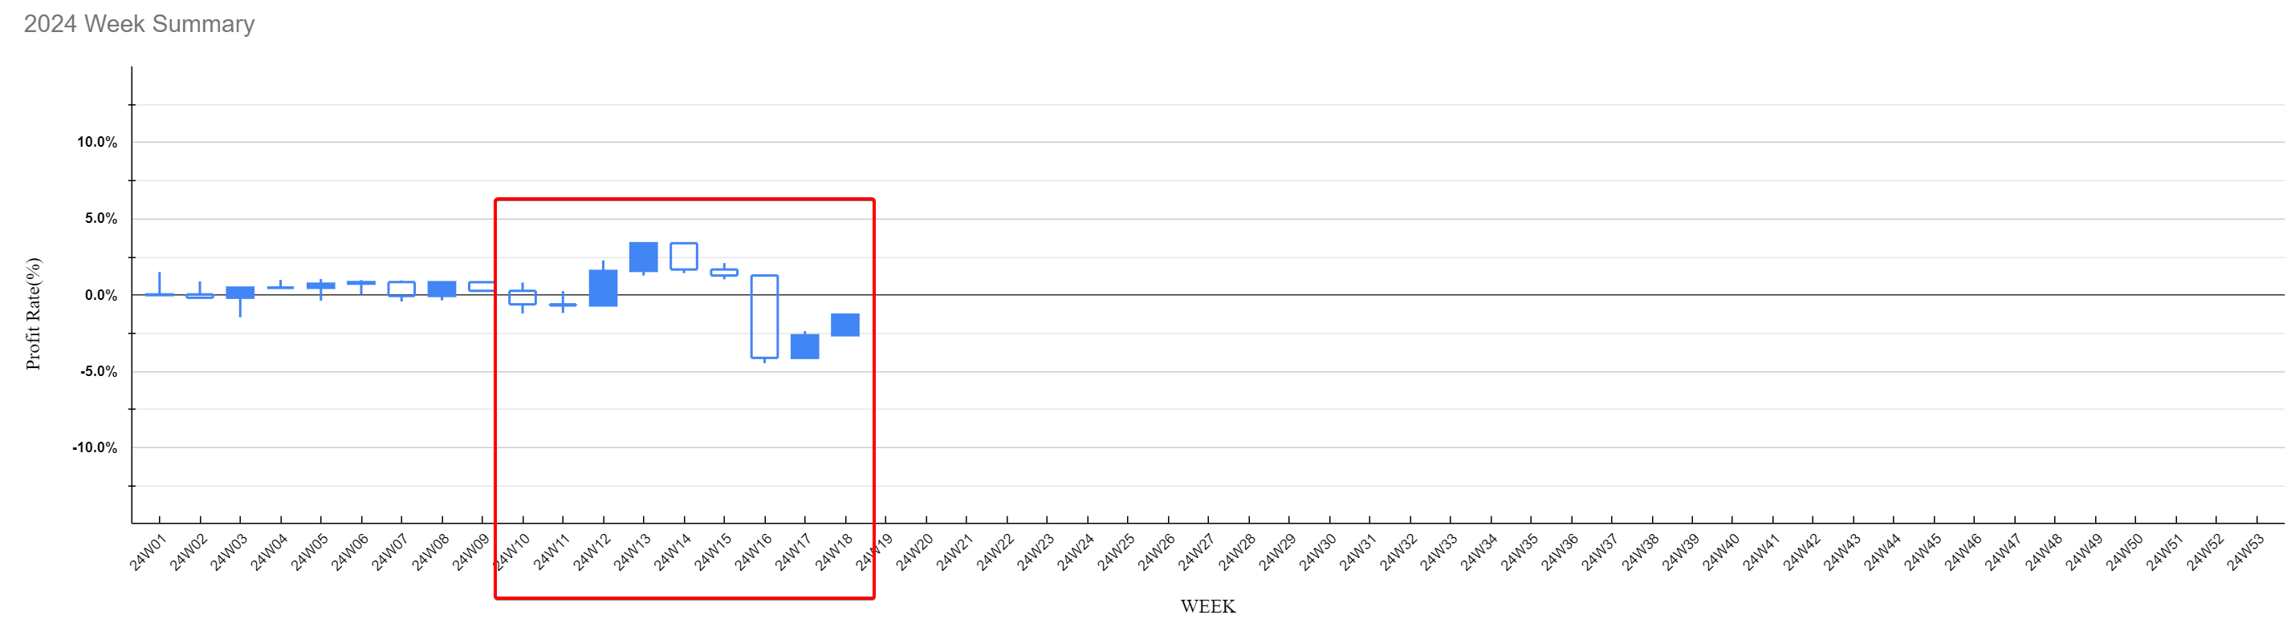Click the 24W17 filled candlestick
Image resolution: width=2291 pixels, height=619 pixels.
tap(805, 346)
